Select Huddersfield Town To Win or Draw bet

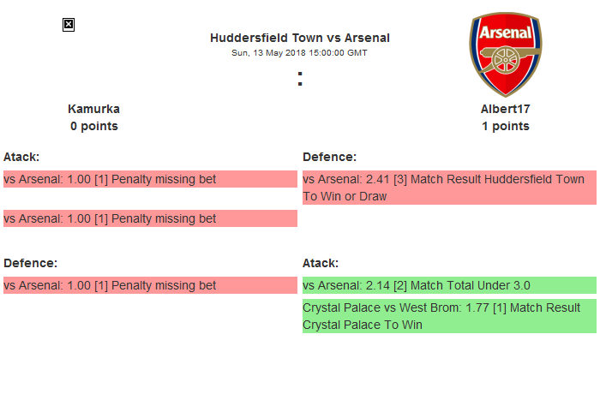point(449,188)
